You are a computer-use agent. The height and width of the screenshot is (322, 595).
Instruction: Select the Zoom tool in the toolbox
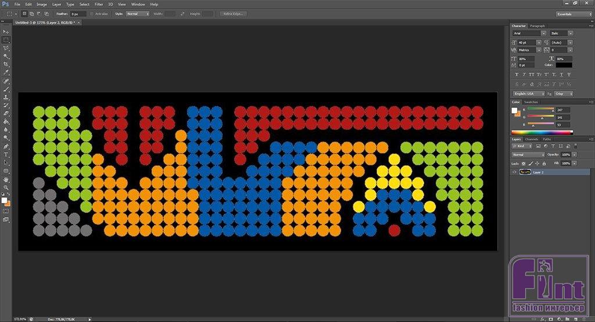[x=6, y=187]
